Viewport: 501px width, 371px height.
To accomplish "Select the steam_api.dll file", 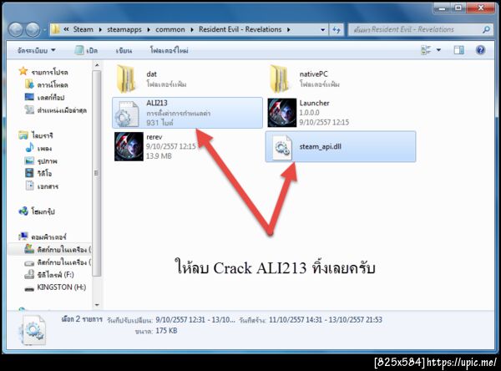I will [341, 147].
